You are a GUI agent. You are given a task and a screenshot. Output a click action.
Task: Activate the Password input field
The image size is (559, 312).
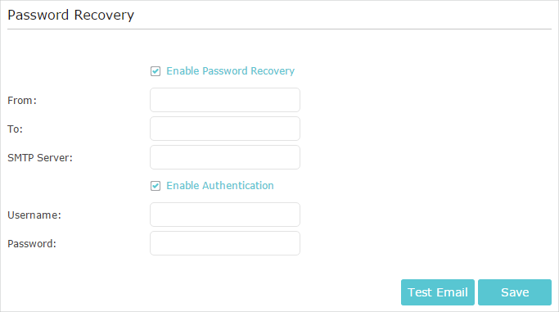[225, 243]
